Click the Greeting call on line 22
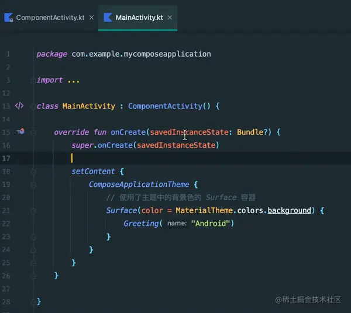This screenshot has height=313, width=351. click(141, 224)
